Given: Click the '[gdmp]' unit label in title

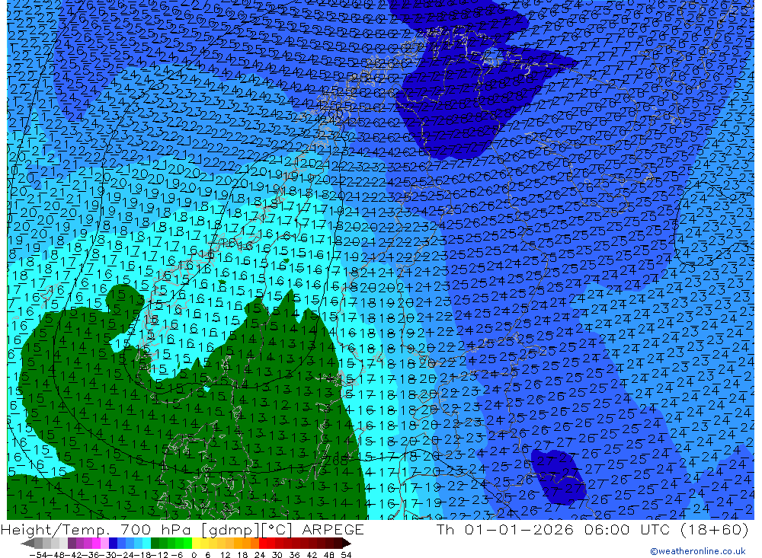Looking at the screenshot, I should [230, 530].
